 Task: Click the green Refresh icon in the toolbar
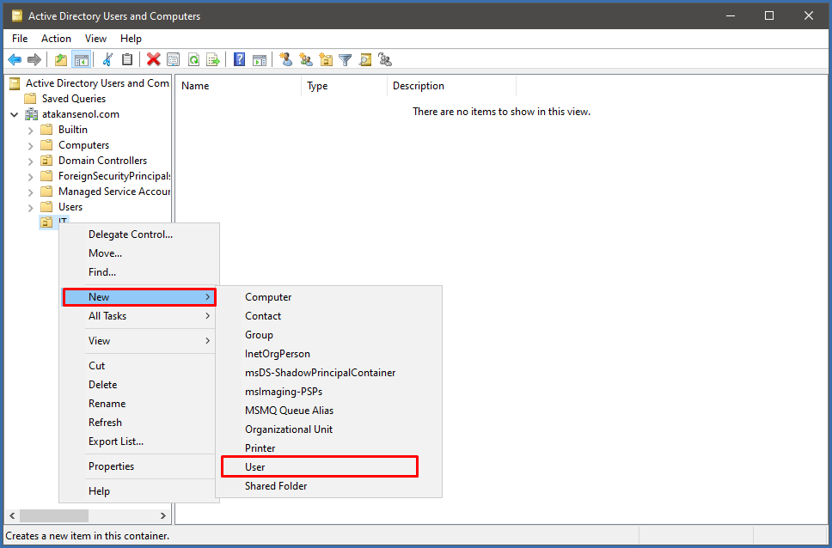click(x=193, y=60)
